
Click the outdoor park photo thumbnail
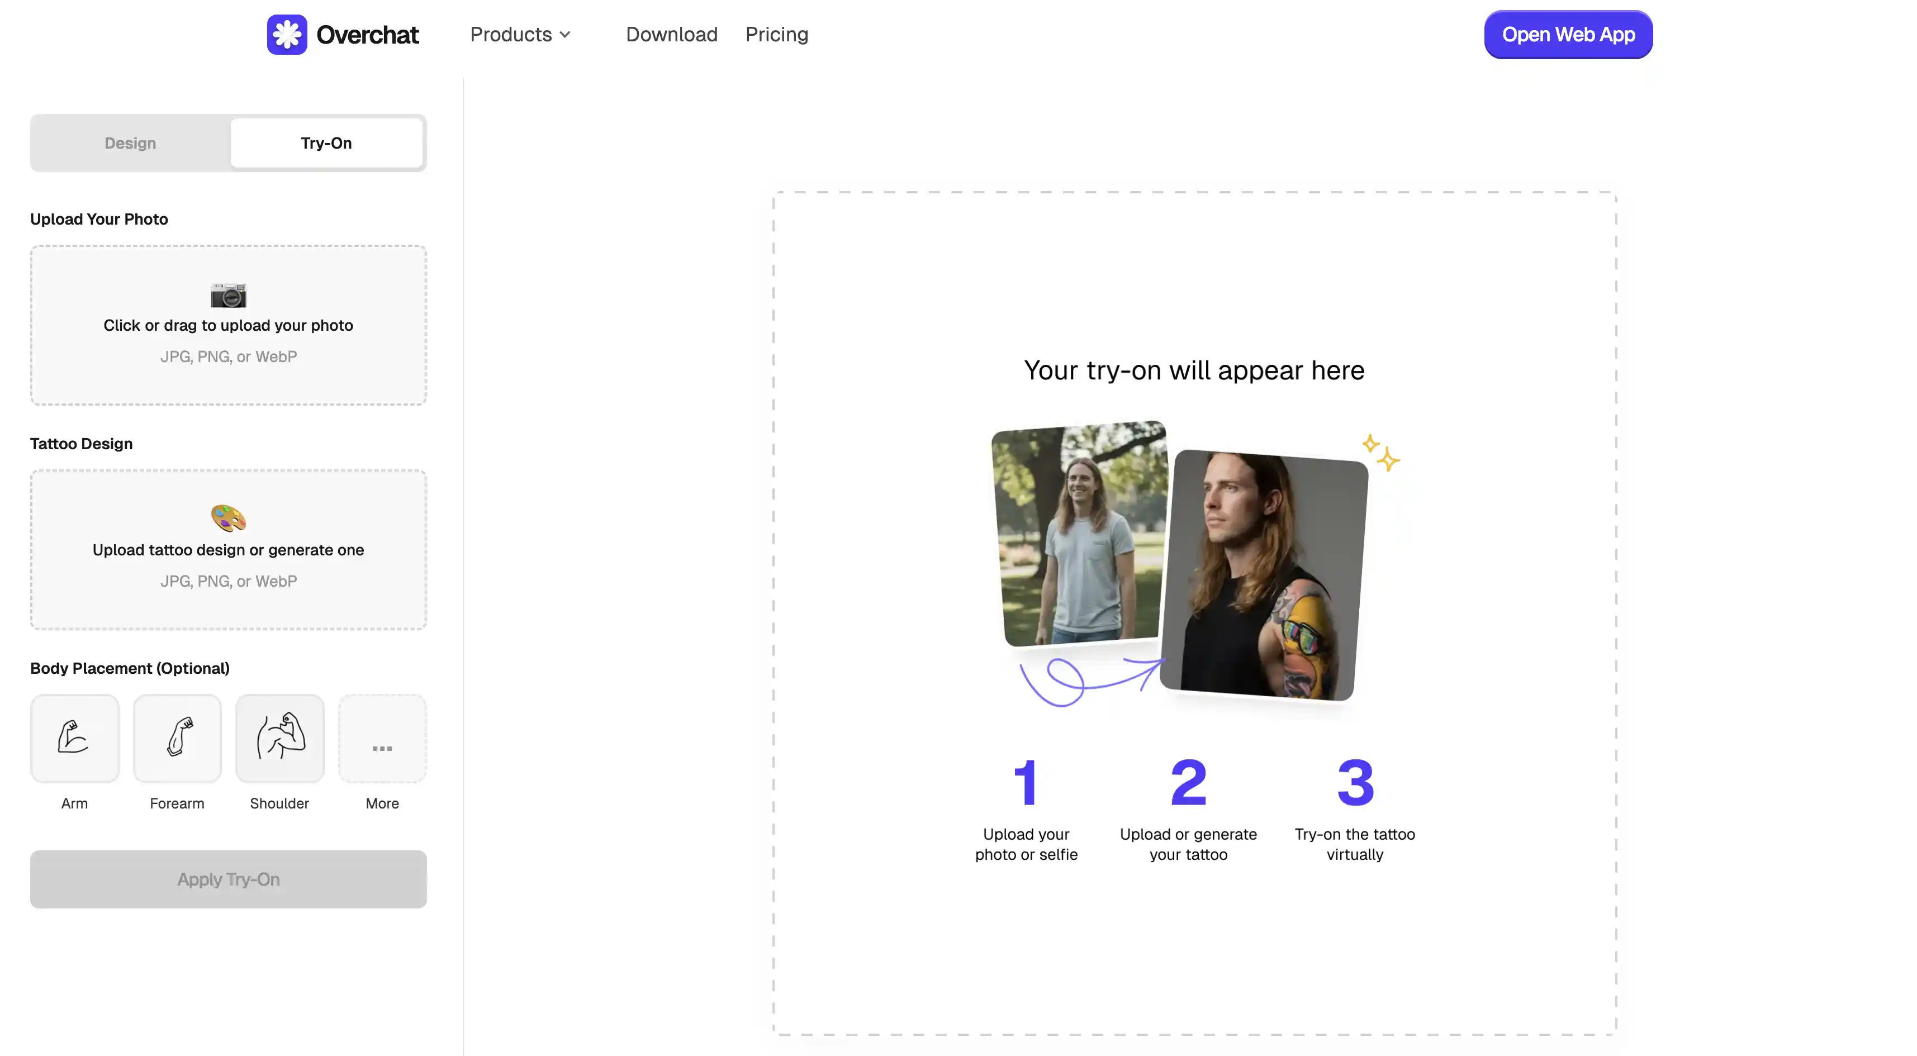[x=1079, y=533]
